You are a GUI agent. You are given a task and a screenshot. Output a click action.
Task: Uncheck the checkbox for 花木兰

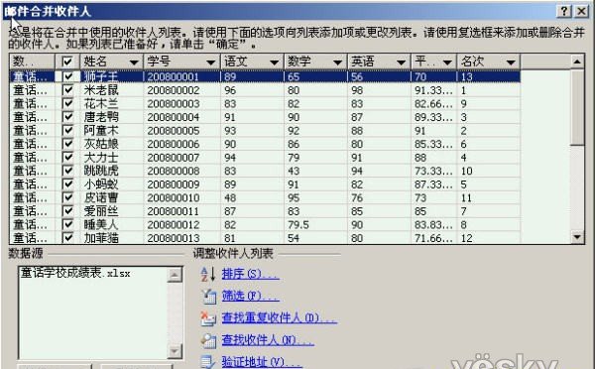67,103
